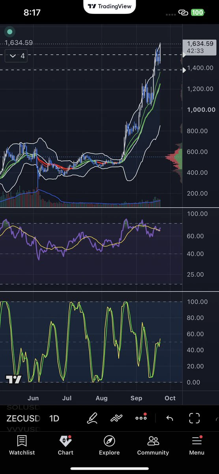
Task: Select the 1,000.00 price axis label
Action: tap(201, 110)
